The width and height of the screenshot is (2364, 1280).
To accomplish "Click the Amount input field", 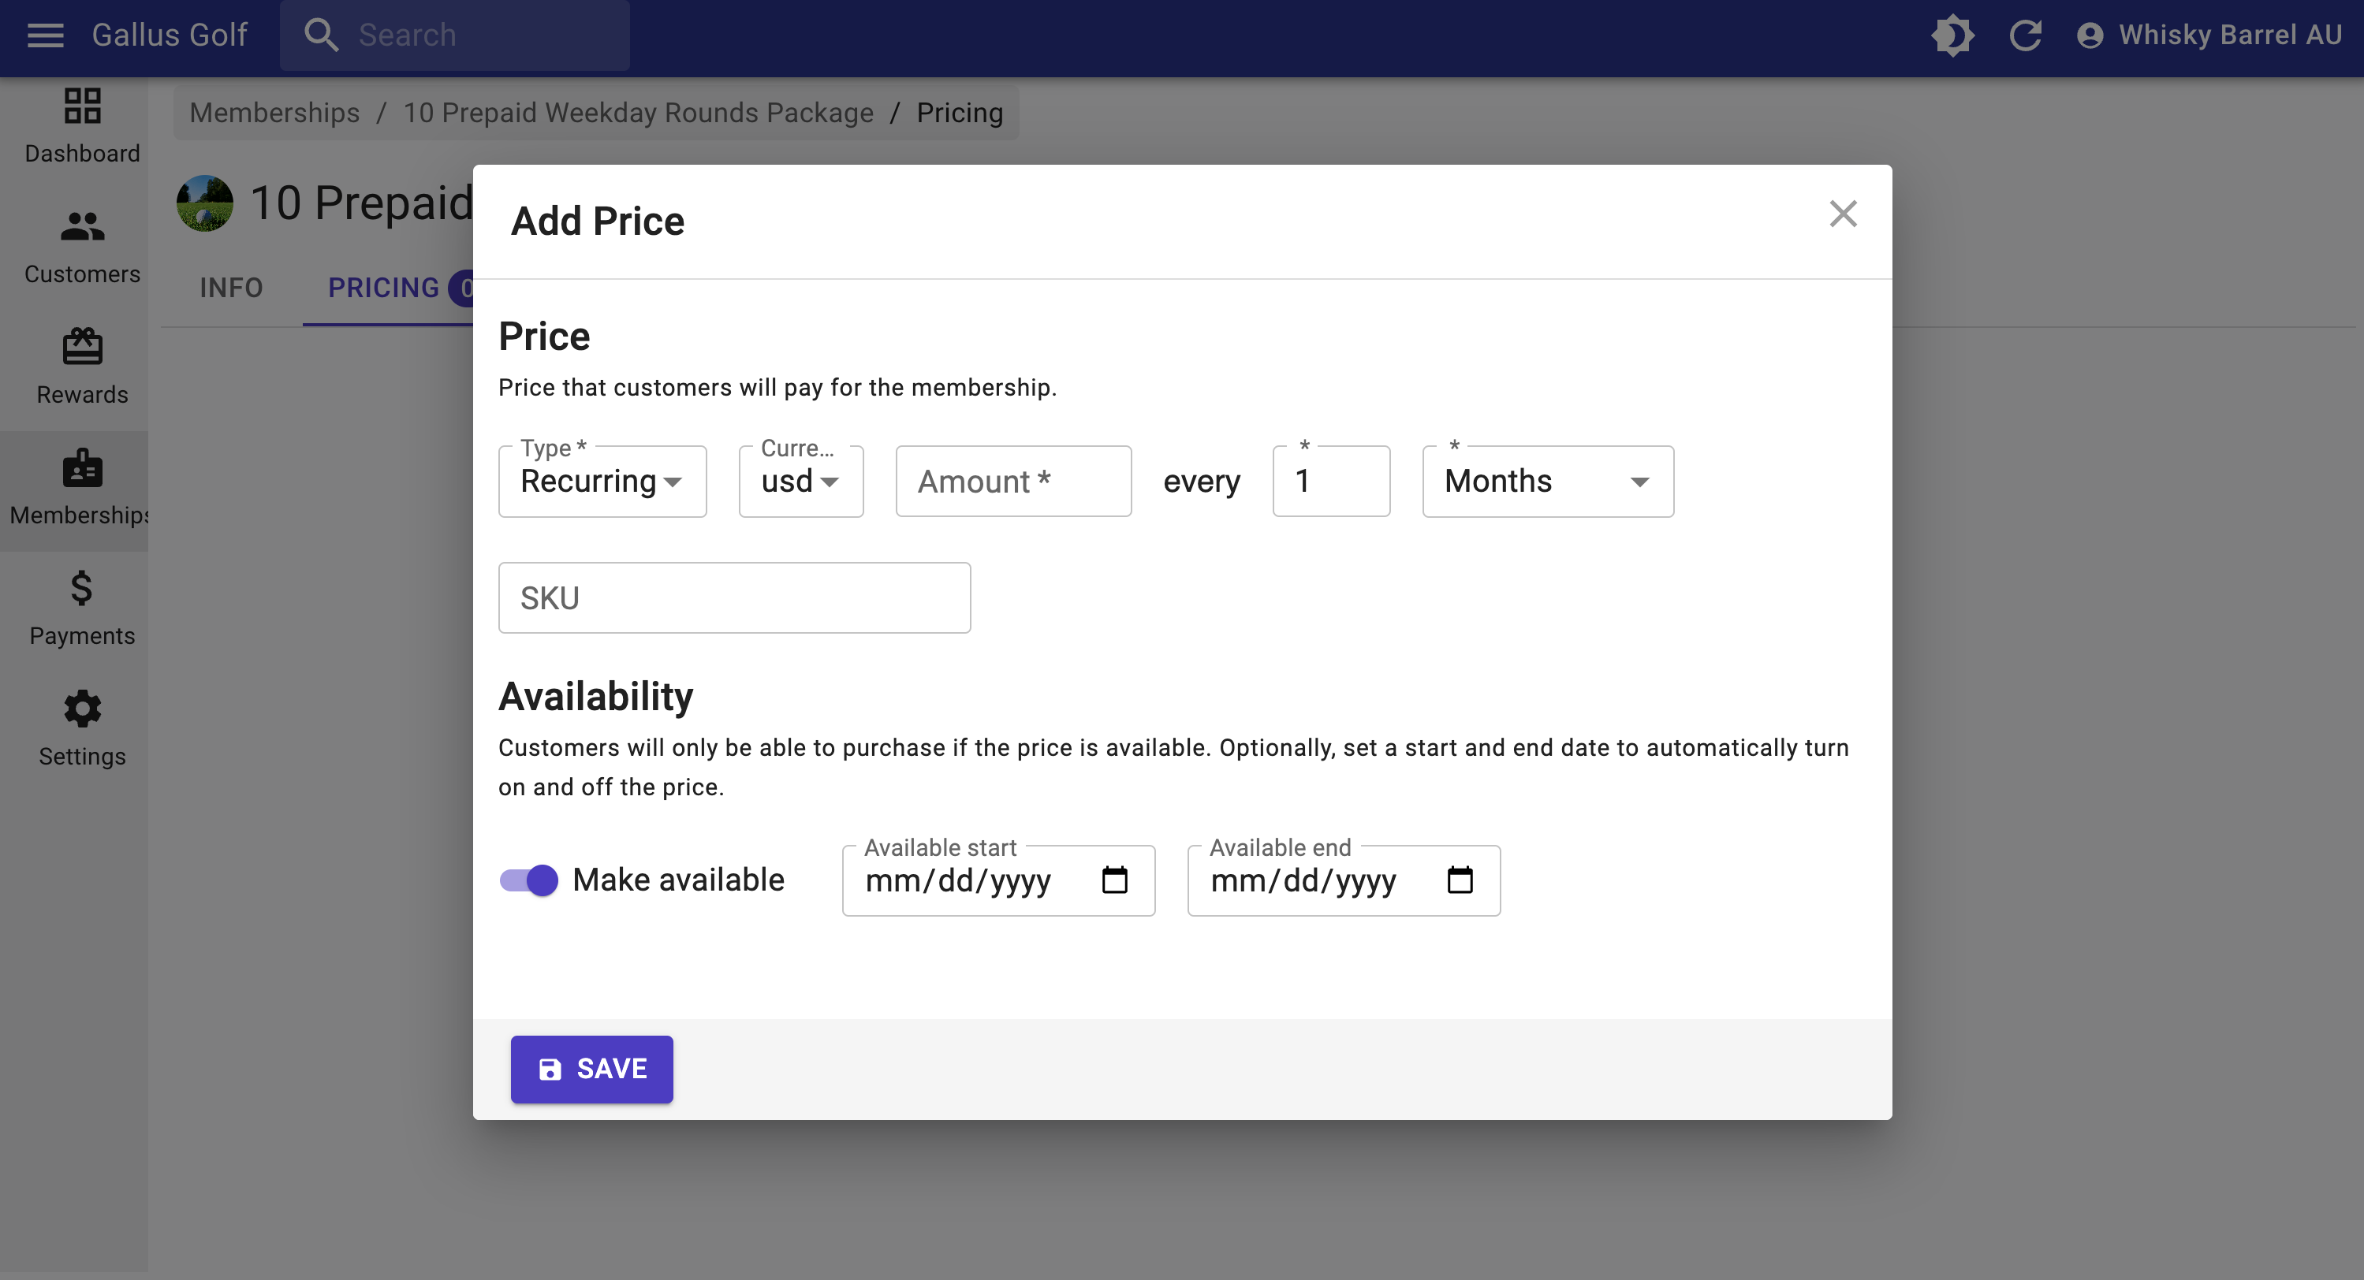I will pyautogui.click(x=1013, y=482).
